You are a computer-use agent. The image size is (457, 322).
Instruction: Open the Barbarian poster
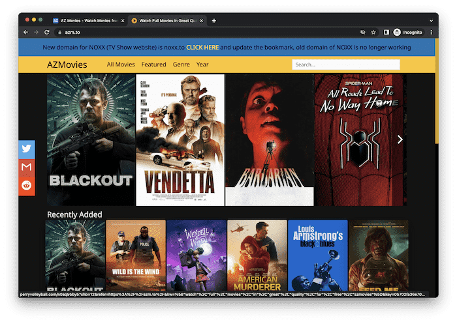coord(270,140)
